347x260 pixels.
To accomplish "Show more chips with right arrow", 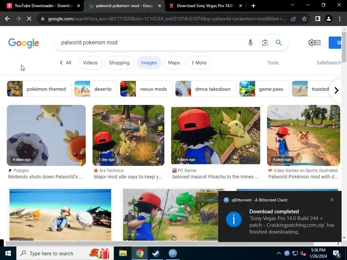I will (336, 90).
